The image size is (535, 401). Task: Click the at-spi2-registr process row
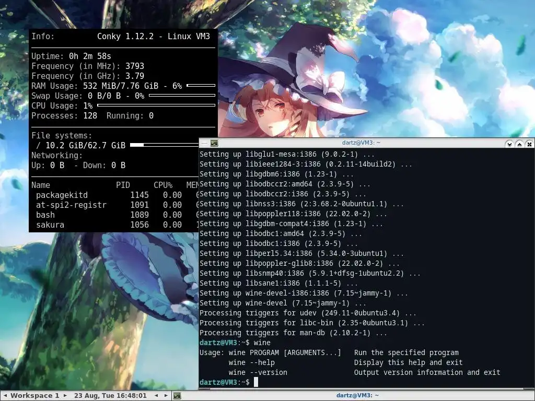coord(117,205)
